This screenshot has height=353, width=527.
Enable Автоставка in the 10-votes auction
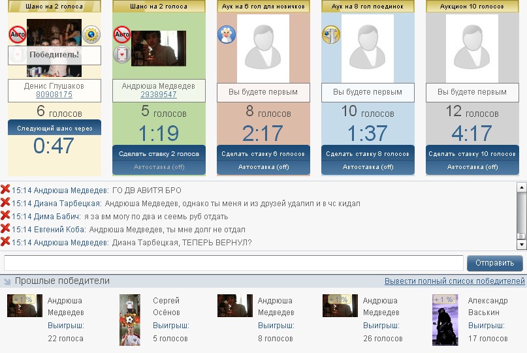click(473, 167)
